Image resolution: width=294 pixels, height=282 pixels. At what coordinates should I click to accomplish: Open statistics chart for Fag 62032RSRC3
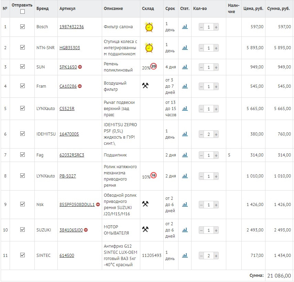(185, 155)
